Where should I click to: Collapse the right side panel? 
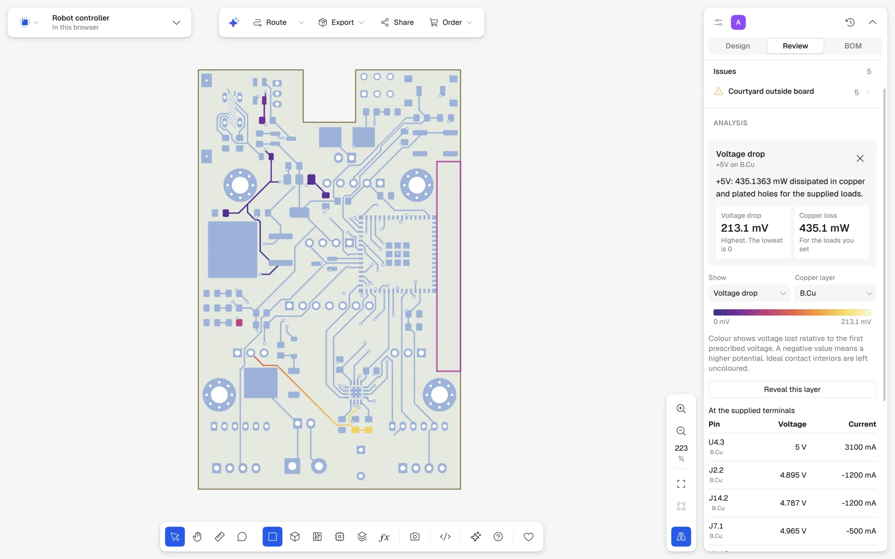pos(872,22)
